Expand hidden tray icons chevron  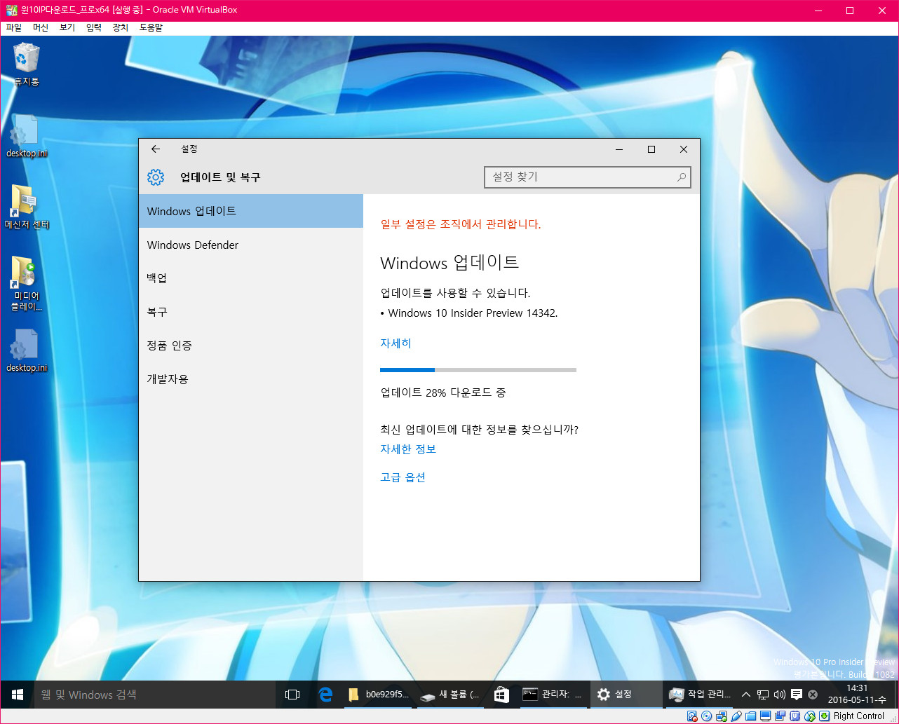tap(746, 695)
